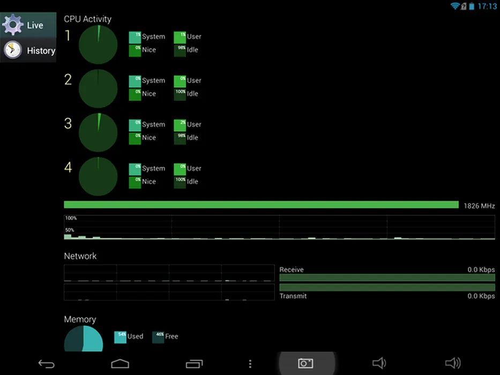Tap the CPU 2 Idle color swatch

pos(180,94)
